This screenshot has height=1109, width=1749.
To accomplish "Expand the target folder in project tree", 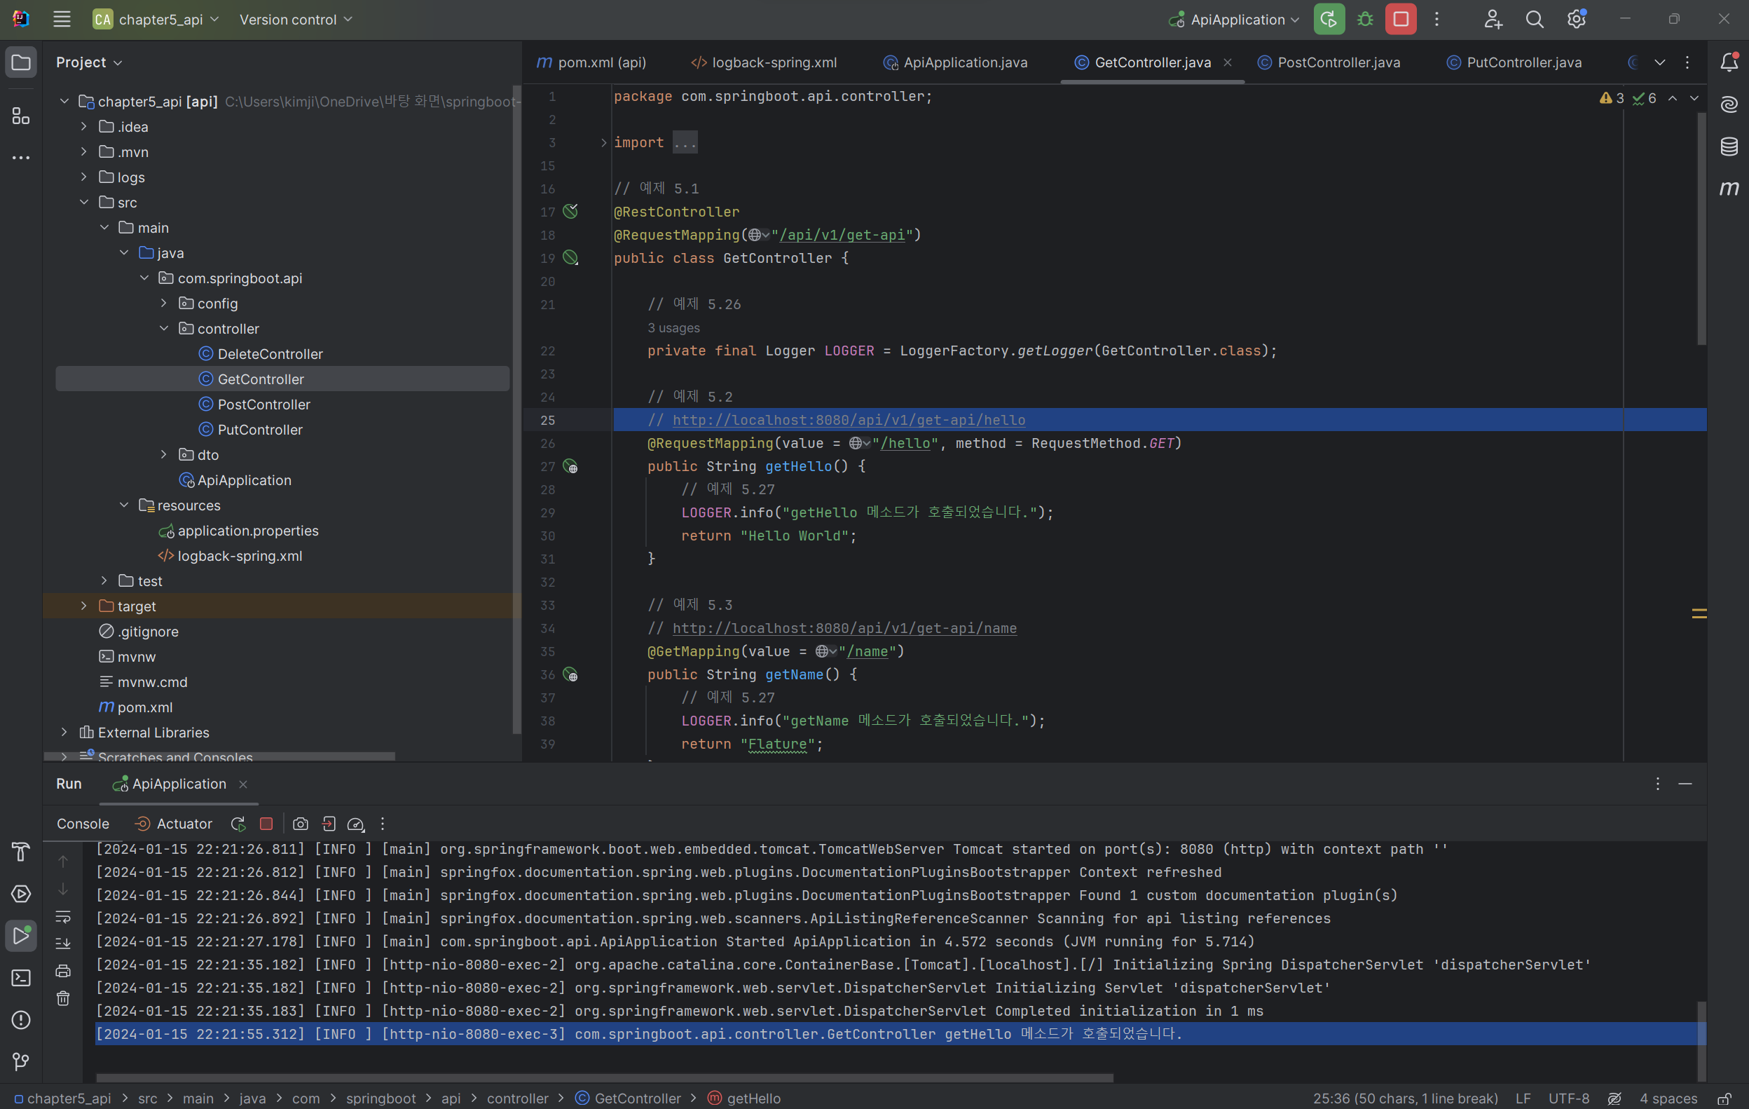I will (83, 606).
